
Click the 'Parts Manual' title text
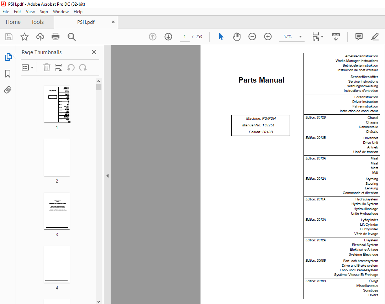(261, 80)
